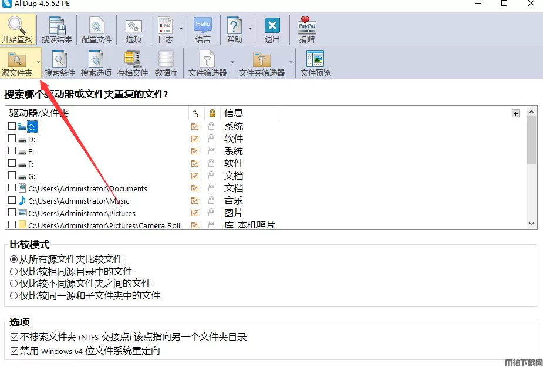Toggle 禁用 Windows 64 位文件系统重定向 checkbox

click(x=15, y=351)
